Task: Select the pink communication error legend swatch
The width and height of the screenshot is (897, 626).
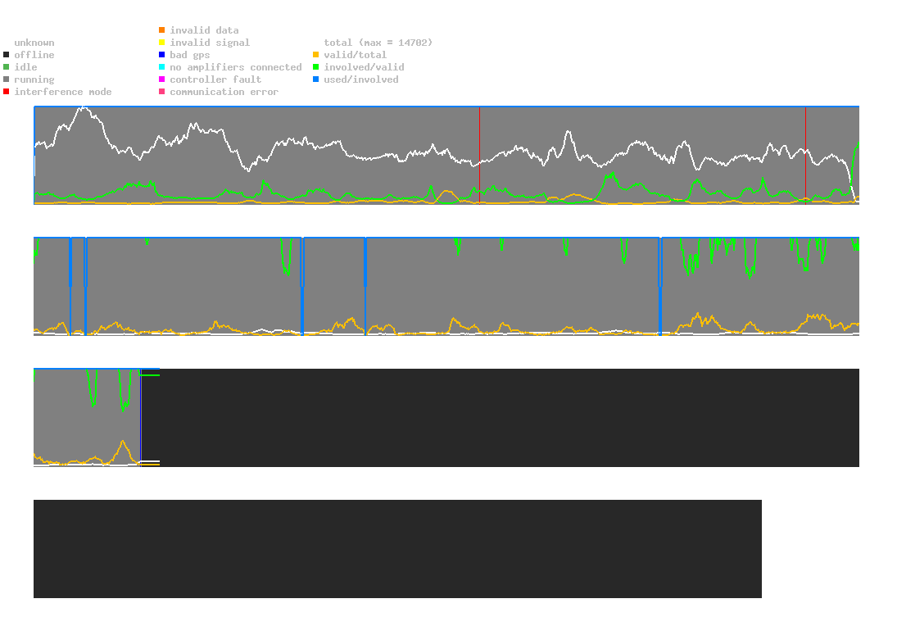Action: 162,92
